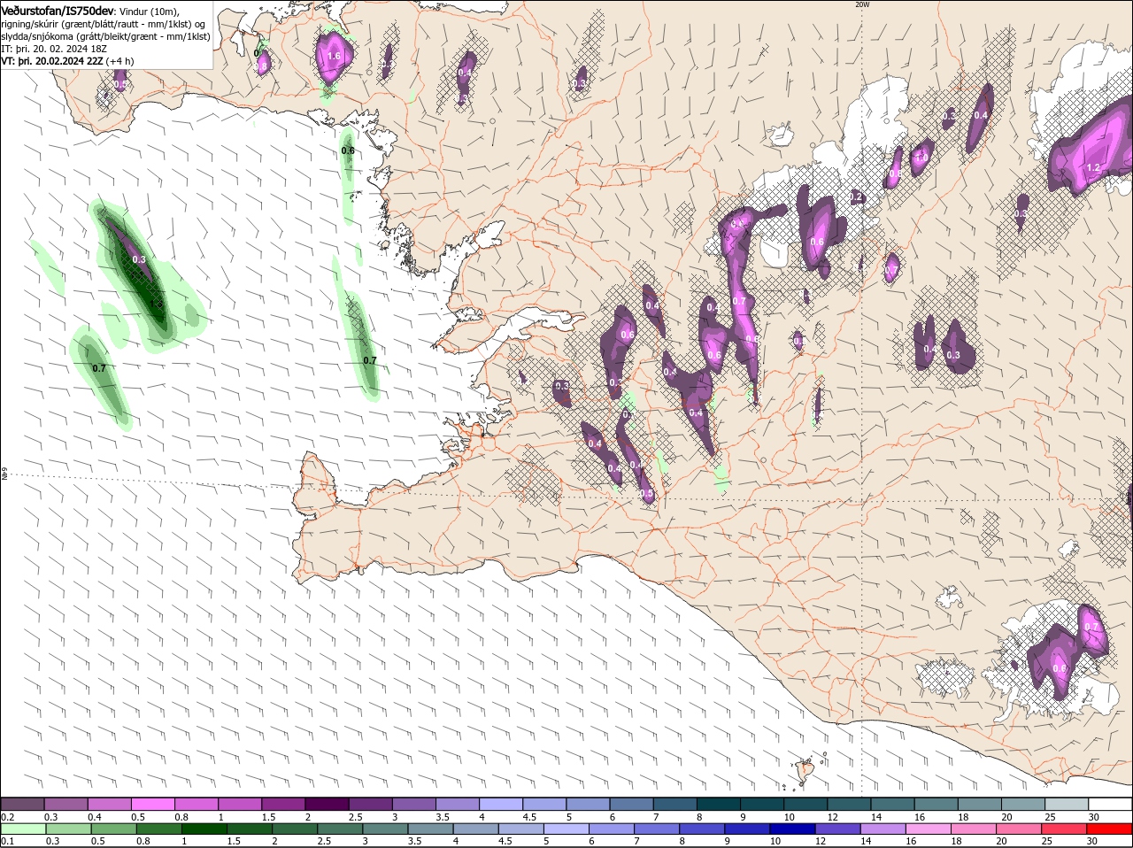Pick the red rain swatch after the 30 label

point(1110,829)
